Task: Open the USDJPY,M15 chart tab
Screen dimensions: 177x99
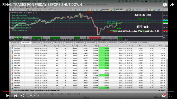Action: tap(123, 43)
